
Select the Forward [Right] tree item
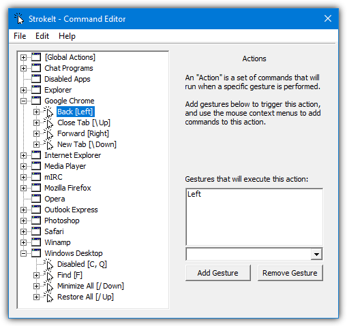pyautogui.click(x=83, y=133)
